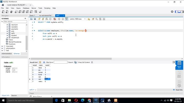Switch to Query 1 tab
This screenshot has height=103, width=184.
pos(32,15)
